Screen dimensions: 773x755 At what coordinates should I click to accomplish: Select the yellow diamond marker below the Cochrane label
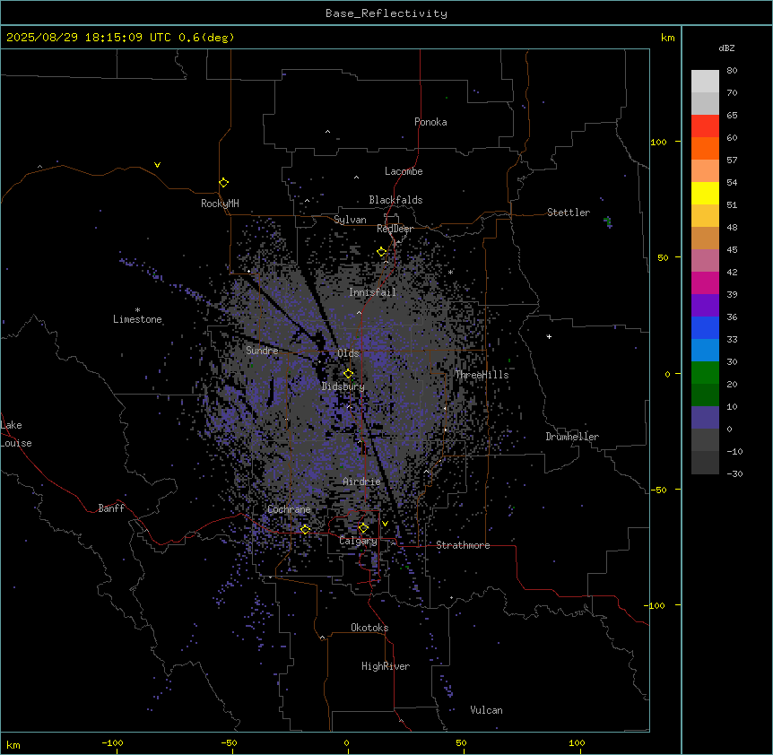click(x=306, y=530)
